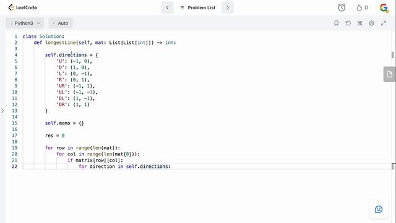Open the keyboard shortcuts icon
396x223 pixels.
point(360,24)
